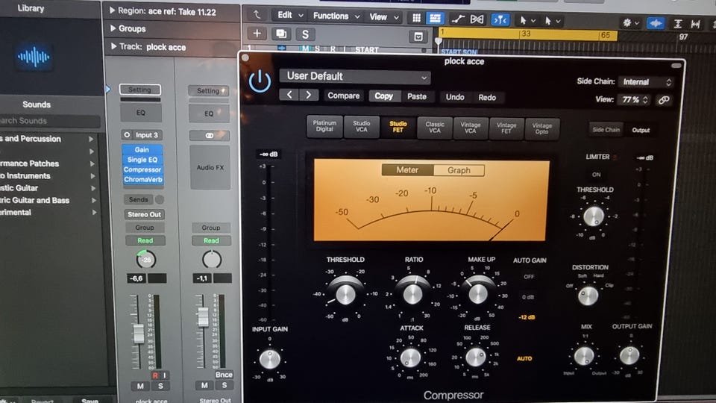The image size is (716, 403).
Task: Switch meter display to Graph tab
Action: click(x=459, y=170)
